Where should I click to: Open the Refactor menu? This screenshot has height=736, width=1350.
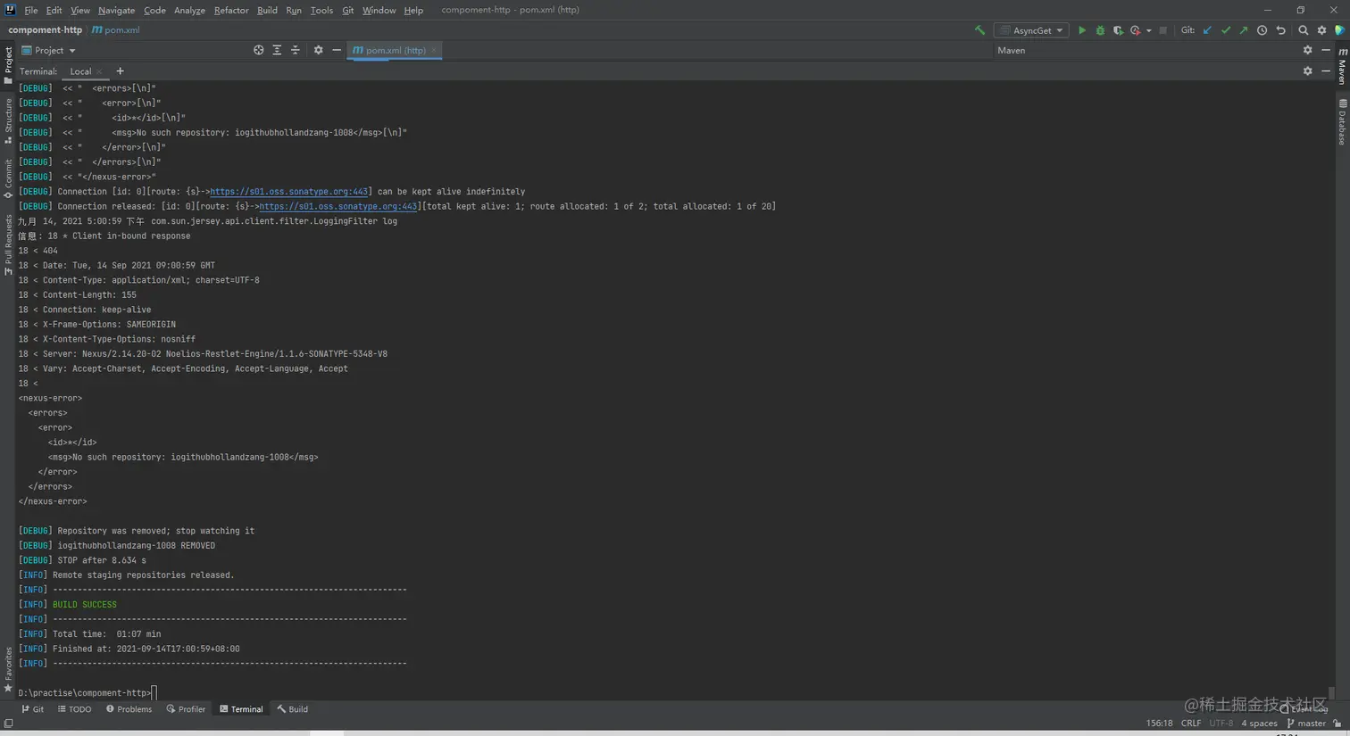(231, 10)
